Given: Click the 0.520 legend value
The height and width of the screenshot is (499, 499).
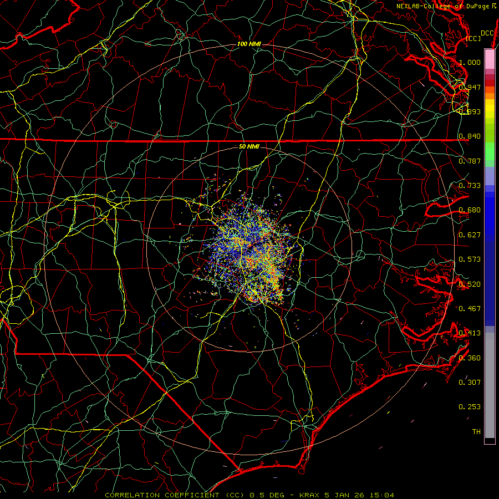Looking at the screenshot, I should tap(470, 284).
